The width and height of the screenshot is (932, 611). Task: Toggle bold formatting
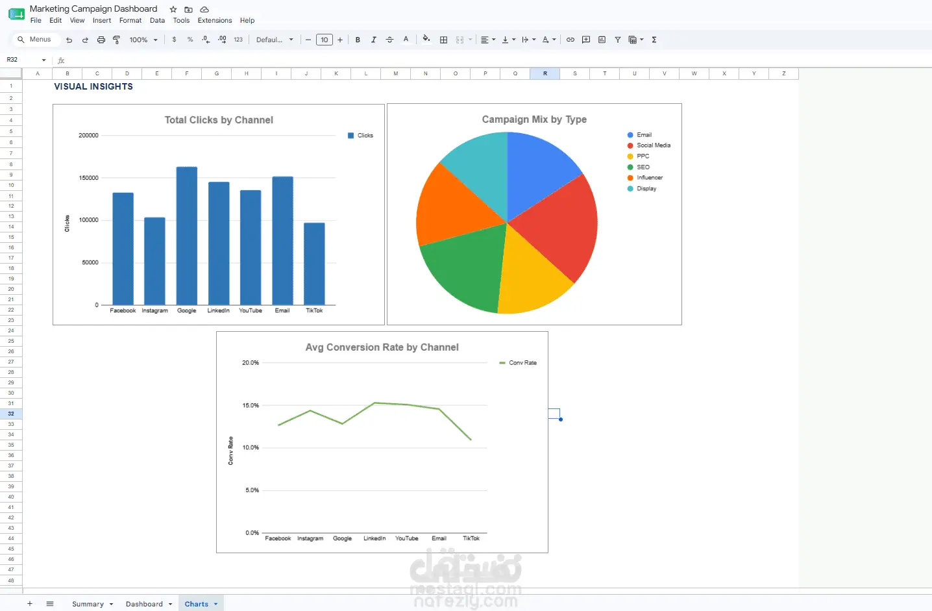(358, 40)
